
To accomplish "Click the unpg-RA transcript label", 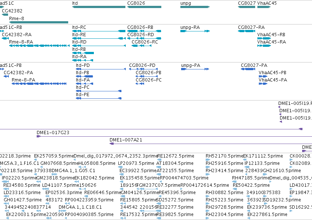I will (190, 27).
